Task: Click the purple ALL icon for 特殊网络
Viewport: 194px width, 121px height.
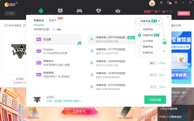Action: (39, 75)
